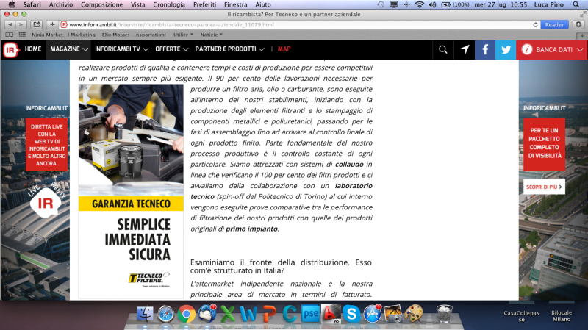Expand the OFFERTE dropdown menu

pos(171,49)
